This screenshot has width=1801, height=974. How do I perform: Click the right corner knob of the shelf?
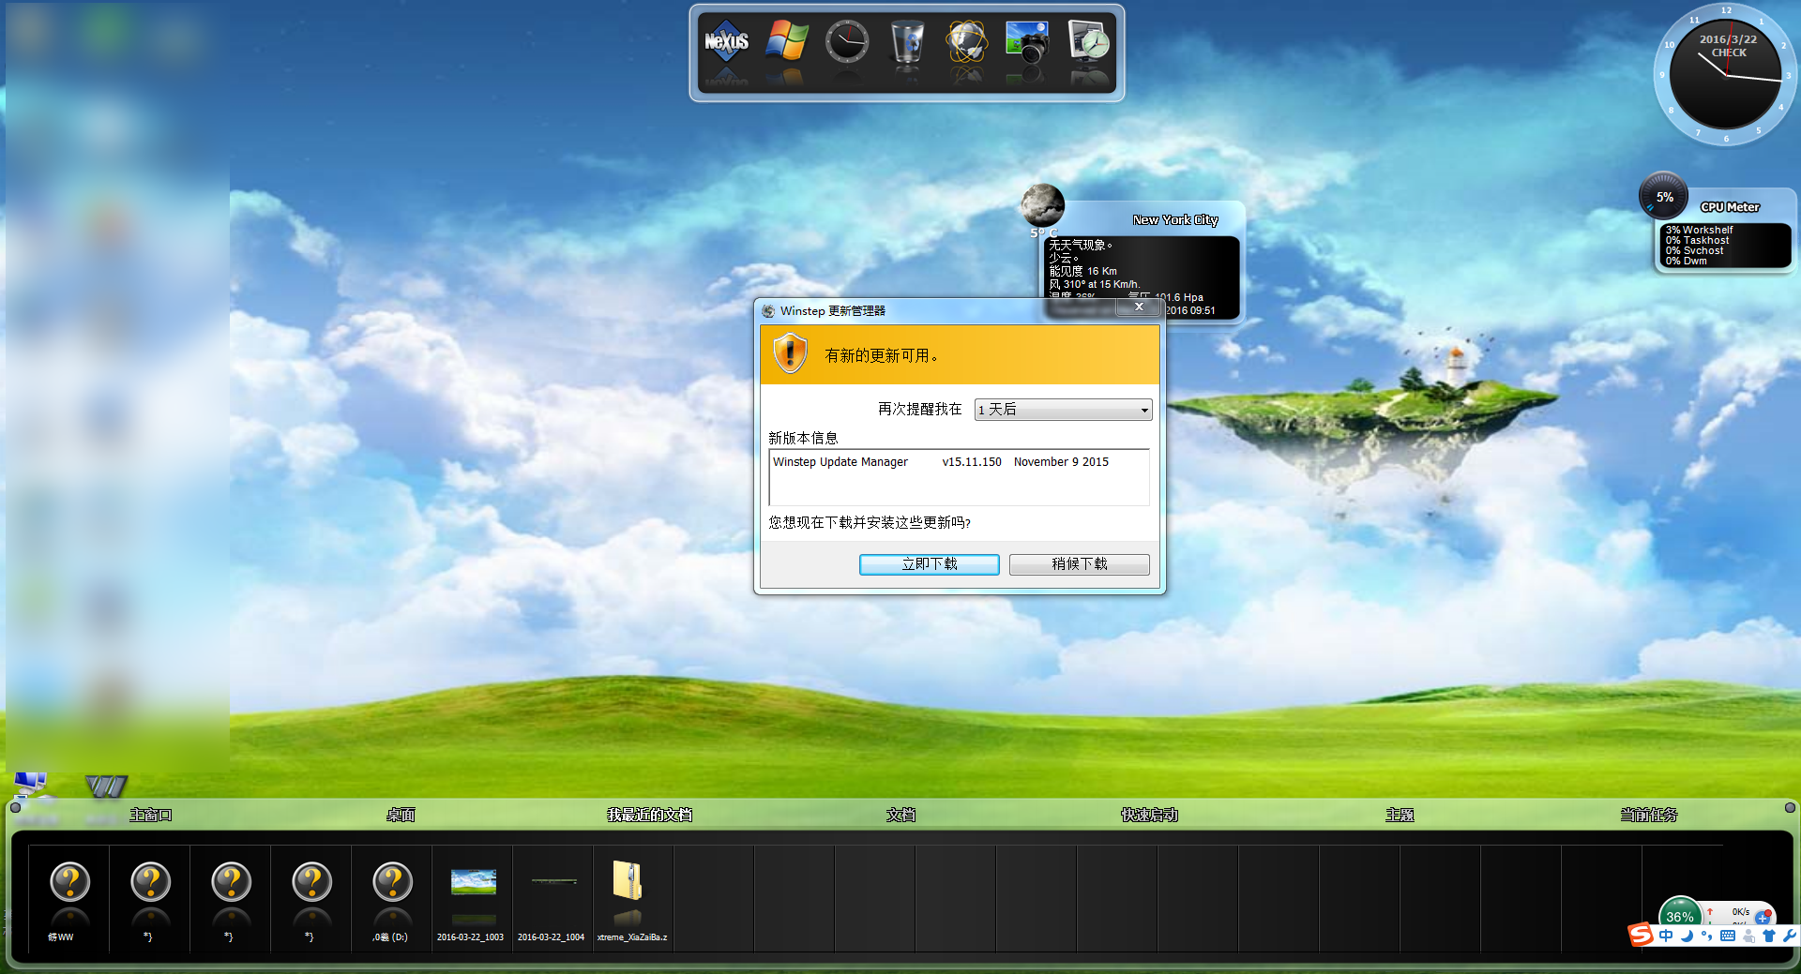point(1790,807)
